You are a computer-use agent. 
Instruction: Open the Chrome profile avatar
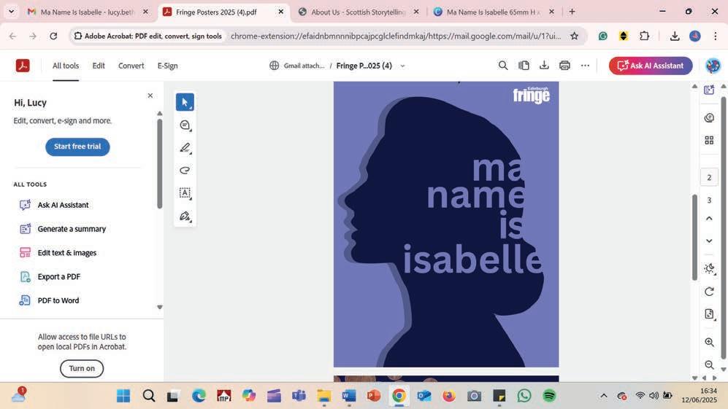[x=695, y=36]
